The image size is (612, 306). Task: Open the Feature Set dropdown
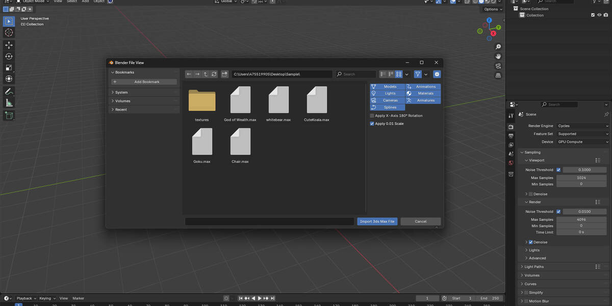point(582,134)
